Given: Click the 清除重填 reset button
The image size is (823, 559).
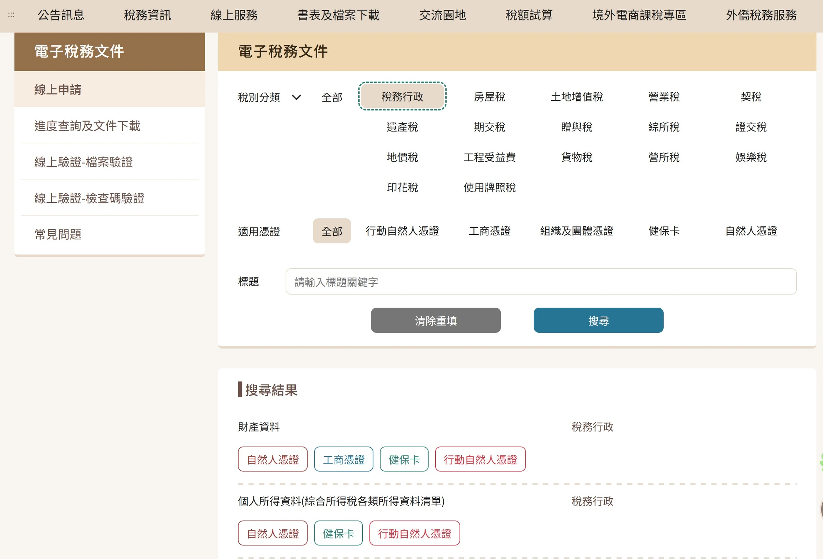Looking at the screenshot, I should pos(436,320).
